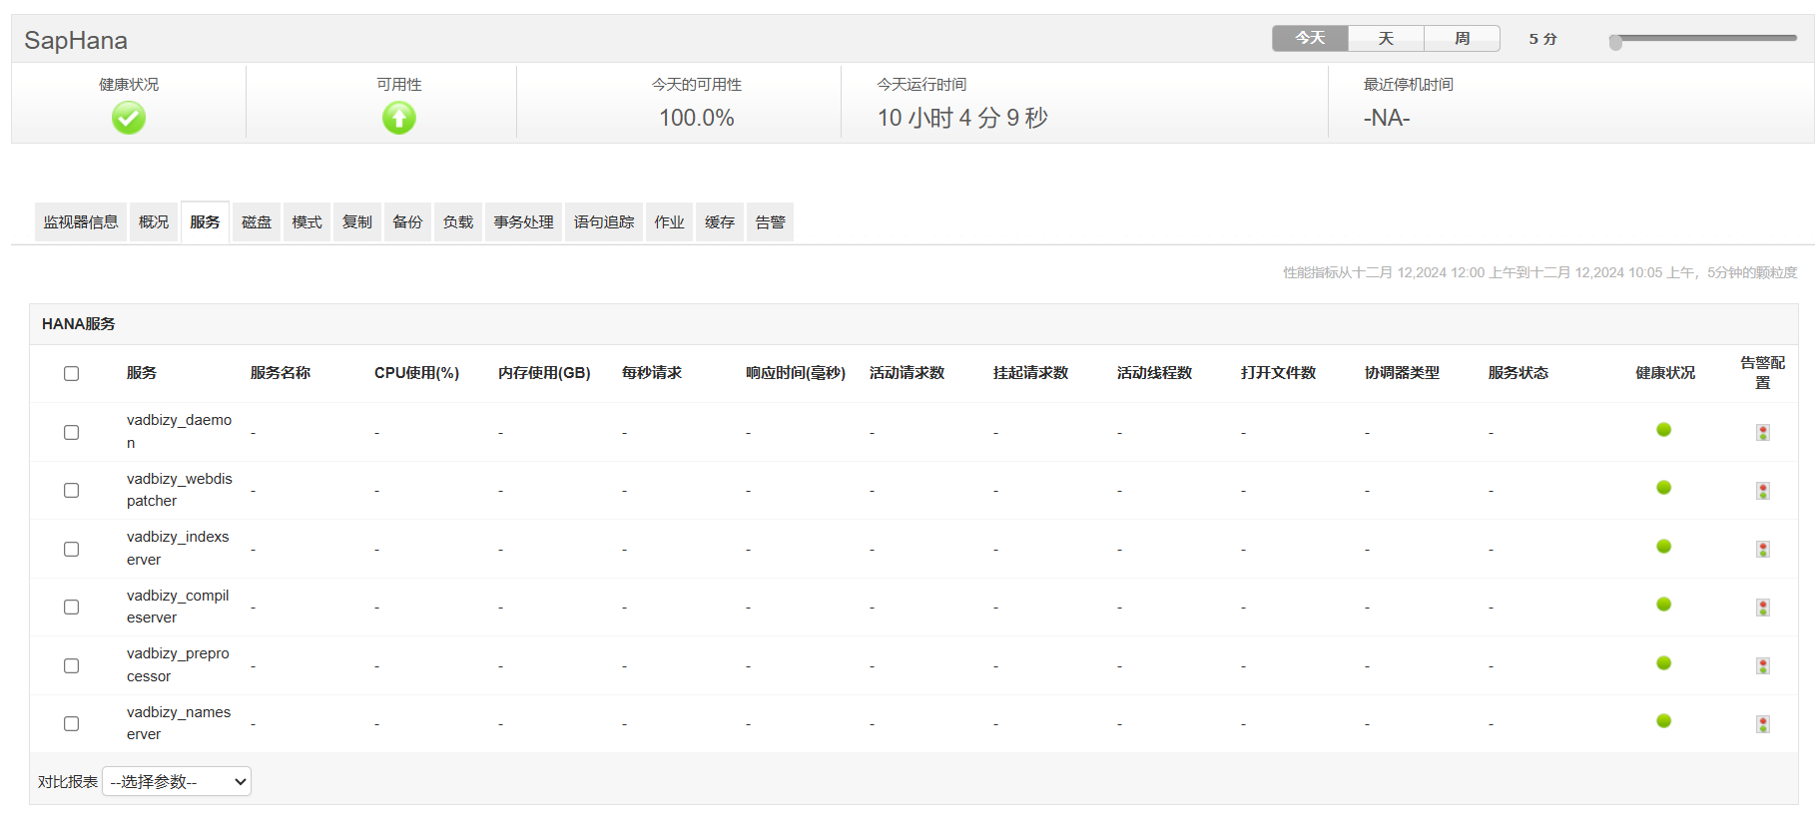Image resolution: width=1818 pixels, height=820 pixels.
Task: Check the vadbizy_daemon row checkbox
Action: coord(71,432)
